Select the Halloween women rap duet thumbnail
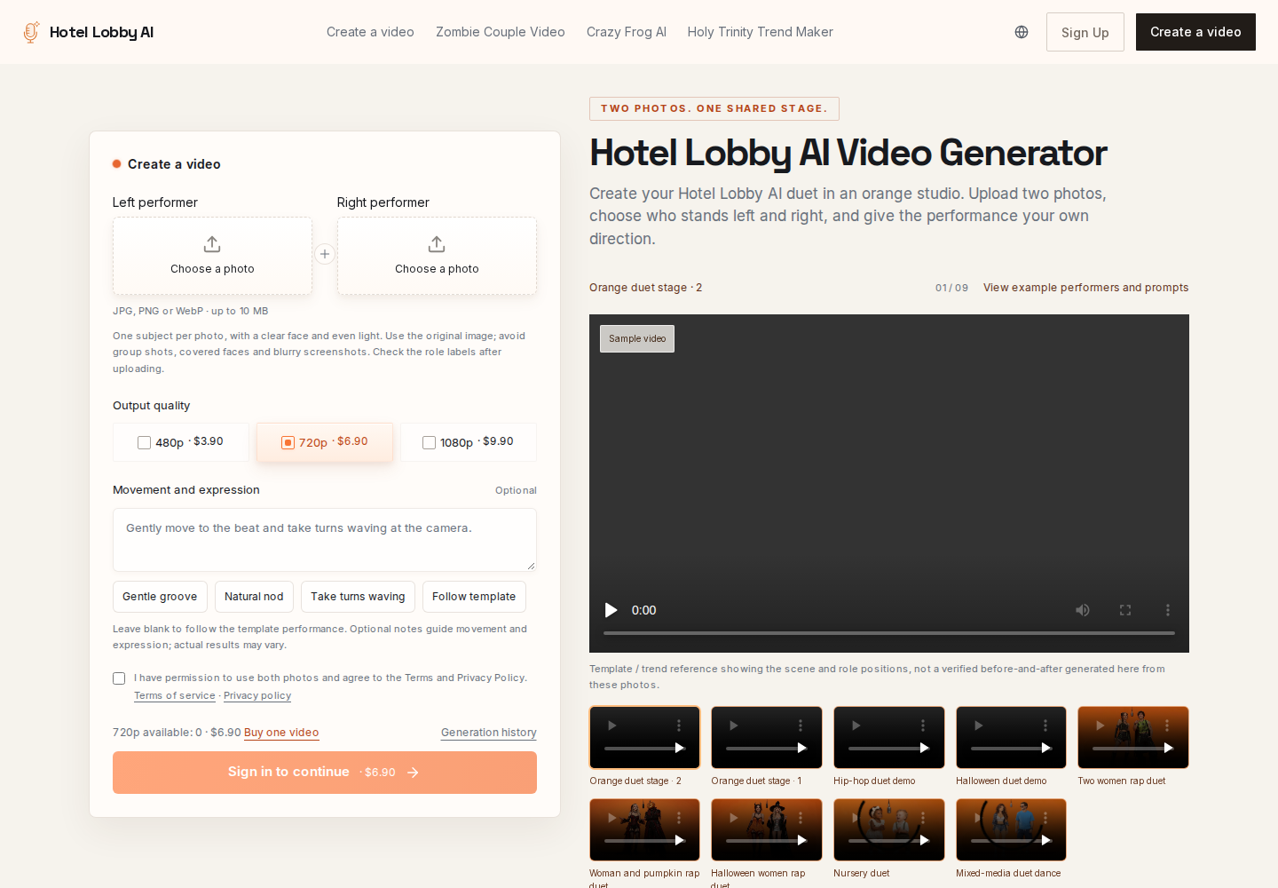Image resolution: width=1278 pixels, height=888 pixels. [x=767, y=829]
